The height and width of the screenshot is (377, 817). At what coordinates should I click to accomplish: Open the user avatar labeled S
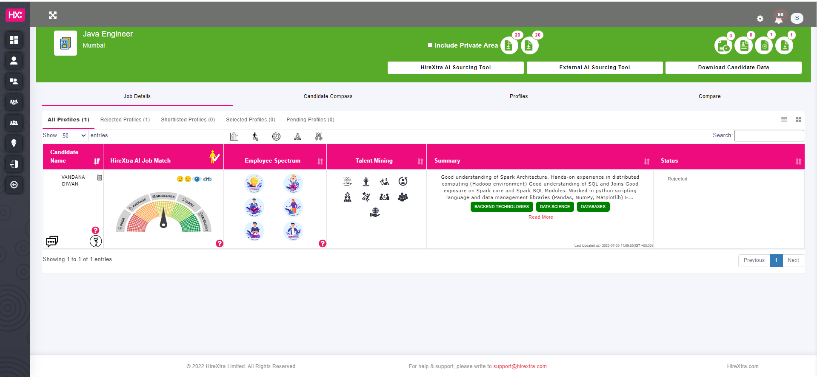coord(797,18)
